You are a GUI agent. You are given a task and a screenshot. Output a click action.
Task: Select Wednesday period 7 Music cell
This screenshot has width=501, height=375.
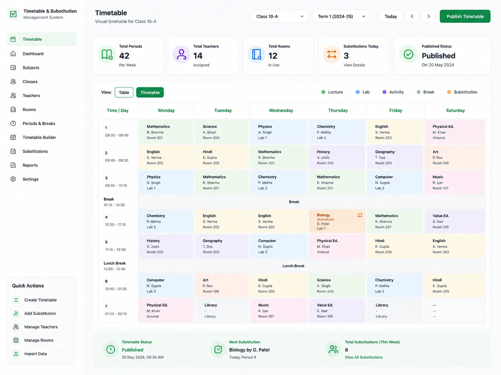point(279,311)
